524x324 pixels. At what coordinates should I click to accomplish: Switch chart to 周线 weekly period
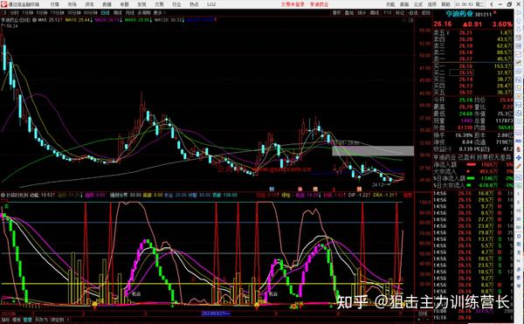pyautogui.click(x=118, y=13)
